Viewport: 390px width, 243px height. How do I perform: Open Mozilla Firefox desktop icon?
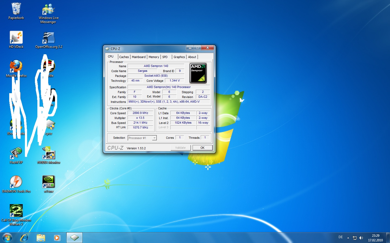click(x=16, y=68)
